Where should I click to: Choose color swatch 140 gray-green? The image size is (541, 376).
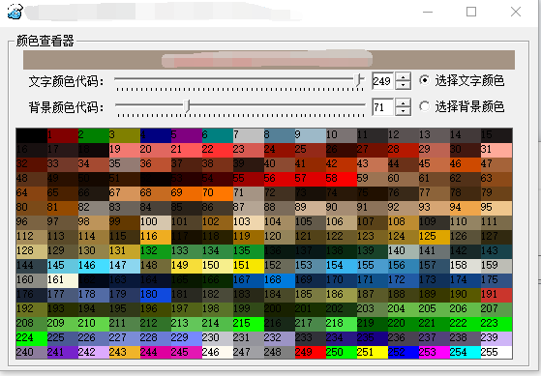tap(404, 251)
